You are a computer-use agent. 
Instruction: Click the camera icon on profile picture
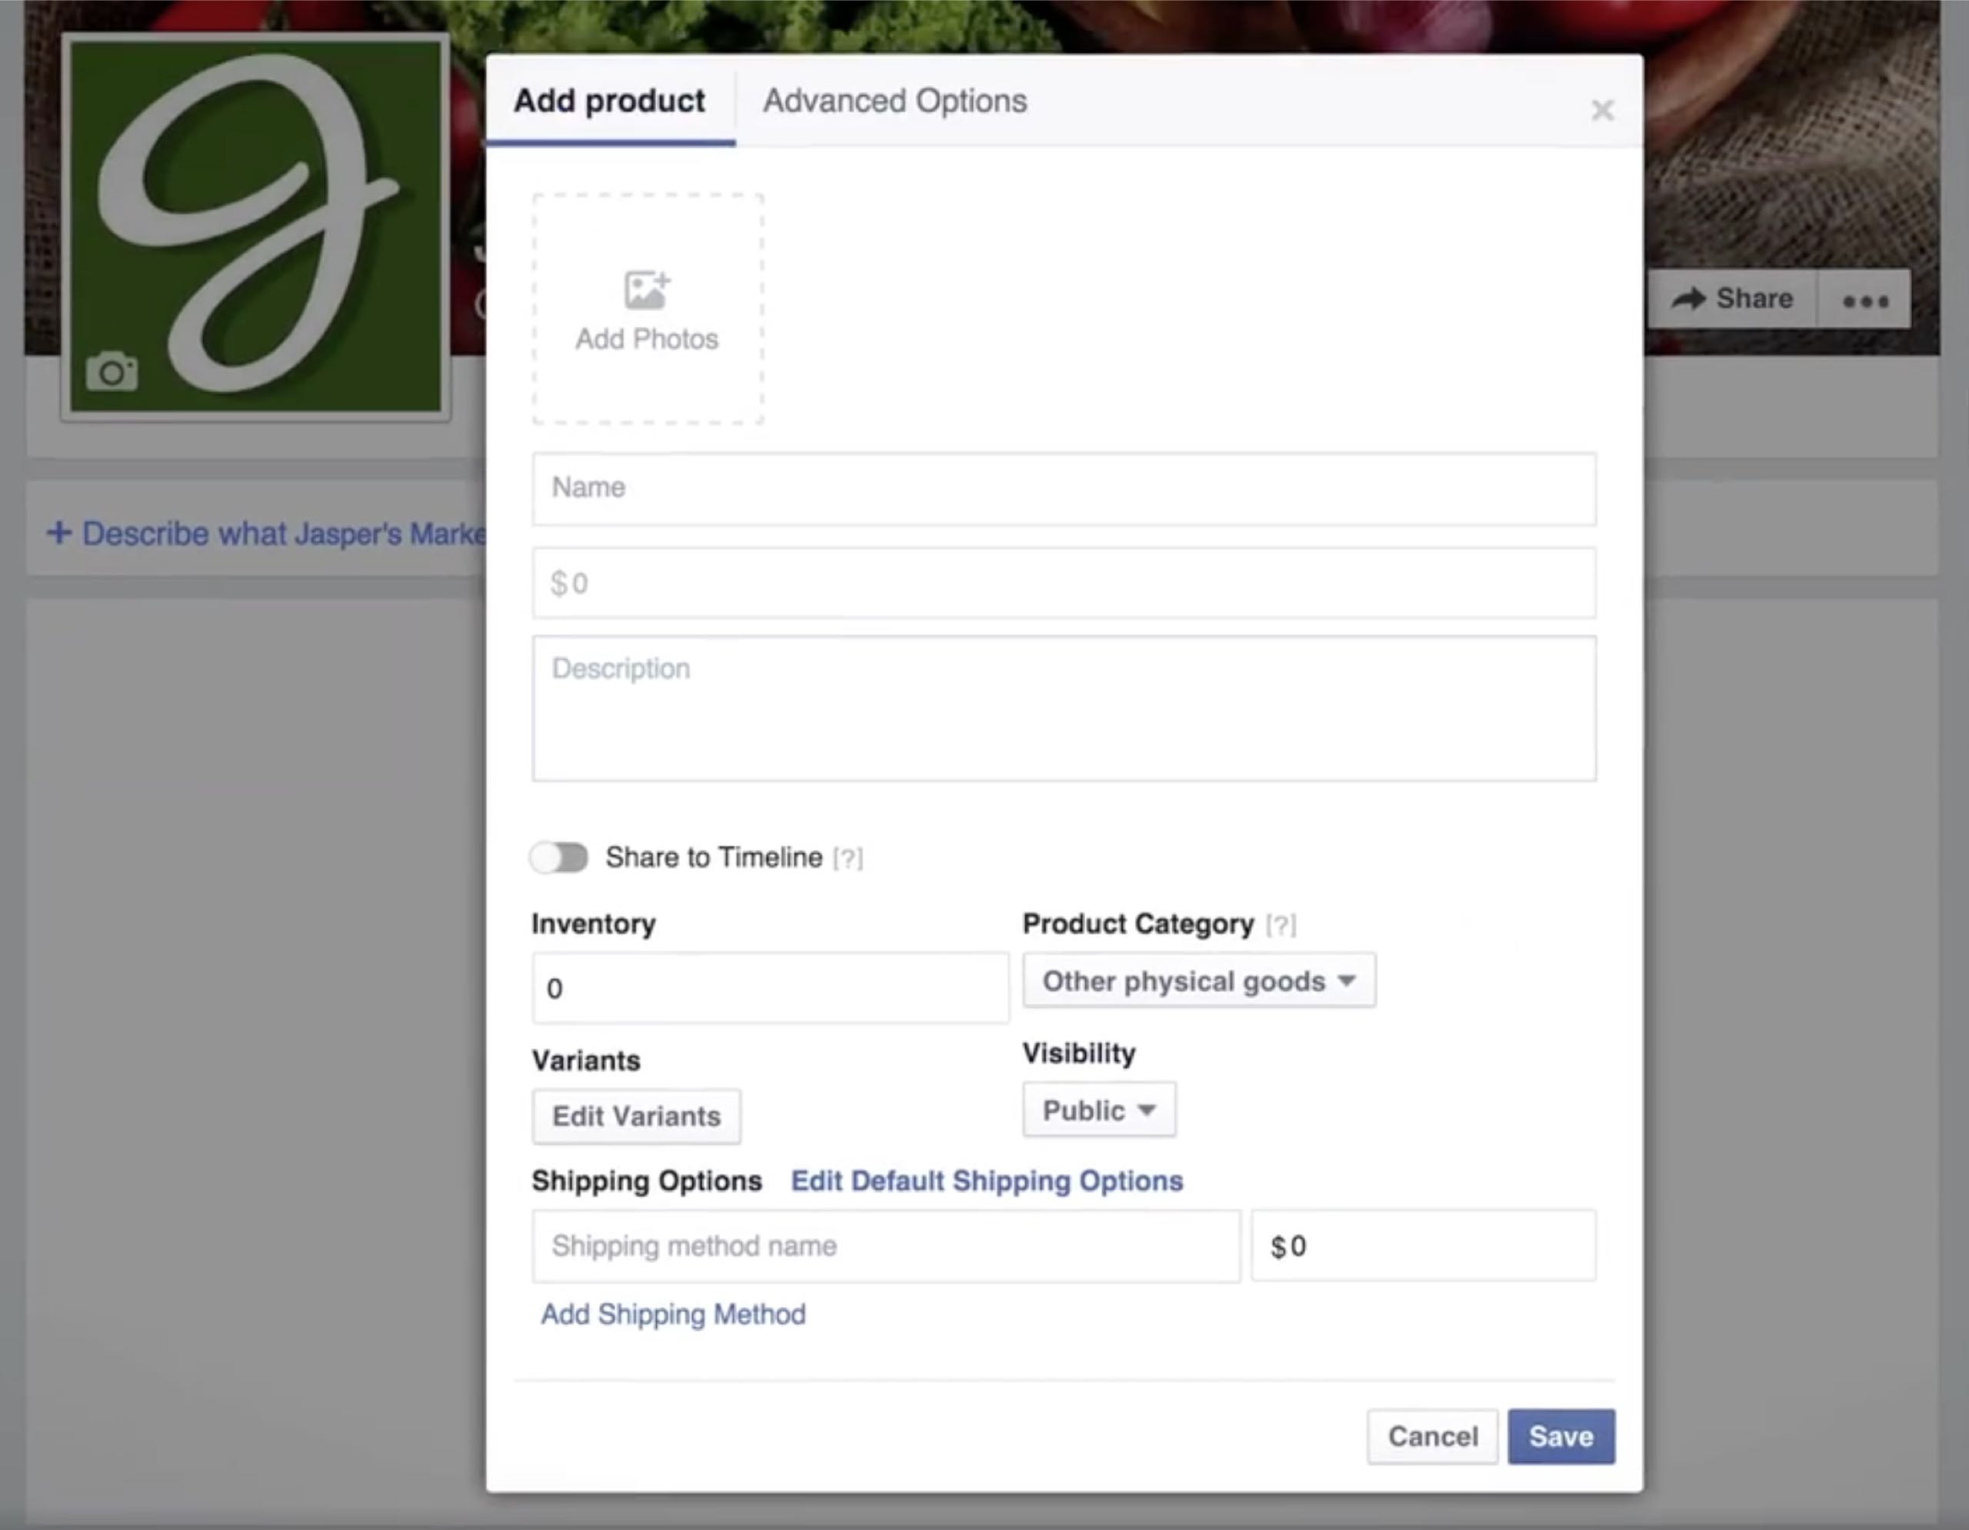[x=112, y=371]
